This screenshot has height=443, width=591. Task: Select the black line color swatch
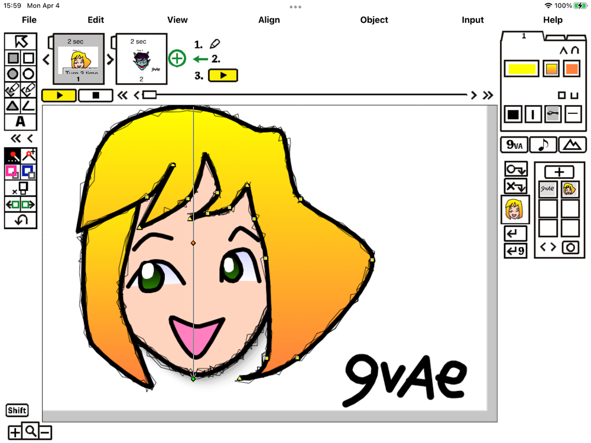click(513, 114)
